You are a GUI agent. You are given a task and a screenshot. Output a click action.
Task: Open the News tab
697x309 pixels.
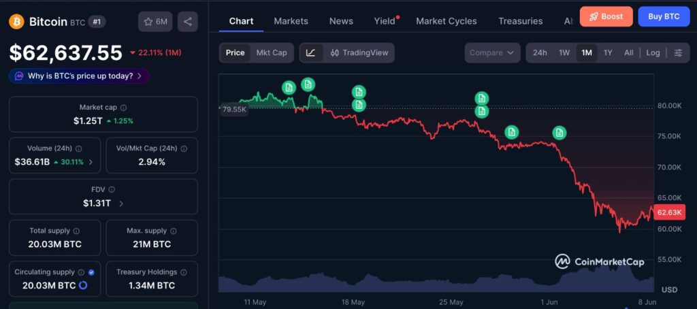coord(341,21)
